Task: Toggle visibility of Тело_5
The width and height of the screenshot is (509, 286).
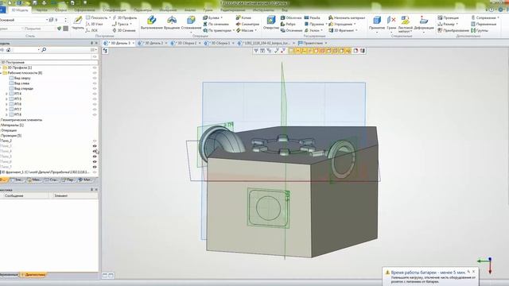Action: [x=95, y=157]
